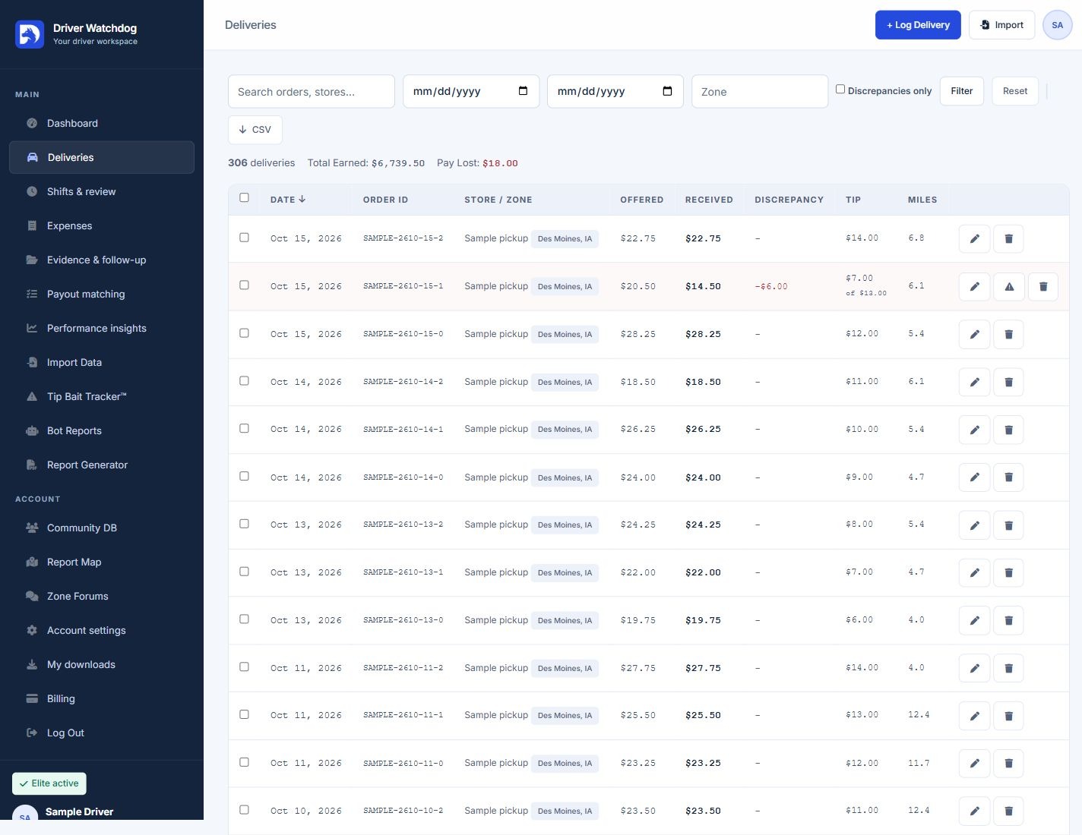Viewport: 1082px width, 835px height.
Task: Delete delivery SAMPLE-2610-15-2 using trash icon
Action: [1008, 239]
